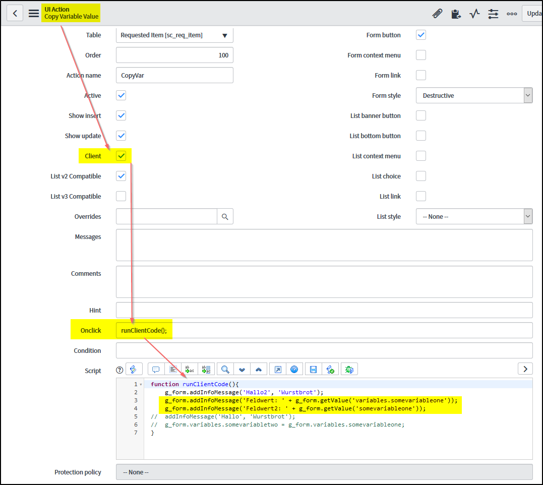
Task: Open the paperclip attachments icon
Action: [x=438, y=14]
